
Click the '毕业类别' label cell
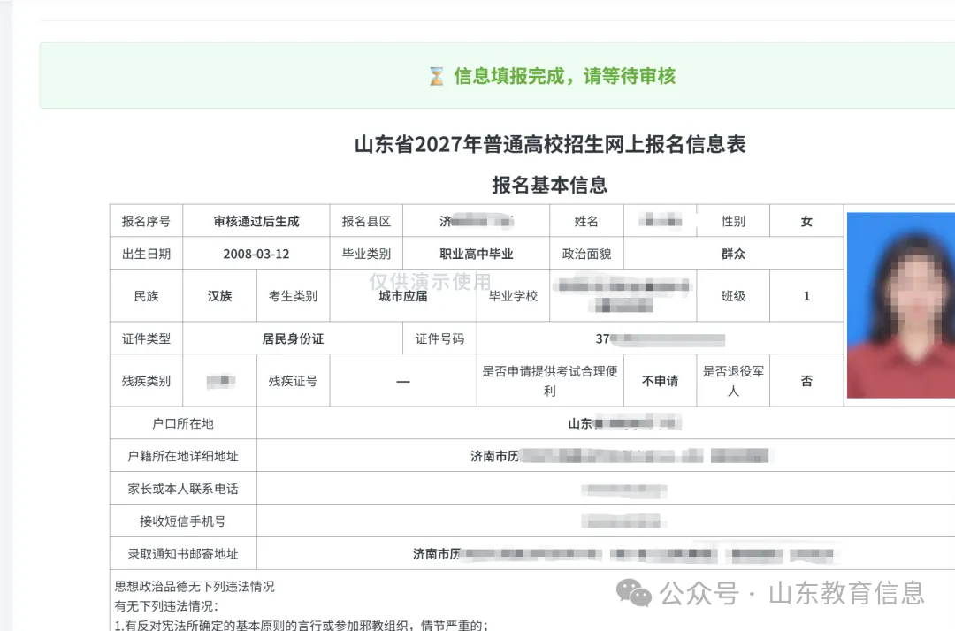(x=366, y=253)
